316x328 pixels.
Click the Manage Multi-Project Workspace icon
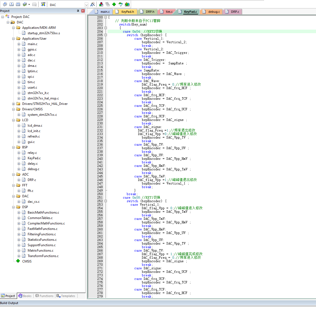click(x=107, y=4)
